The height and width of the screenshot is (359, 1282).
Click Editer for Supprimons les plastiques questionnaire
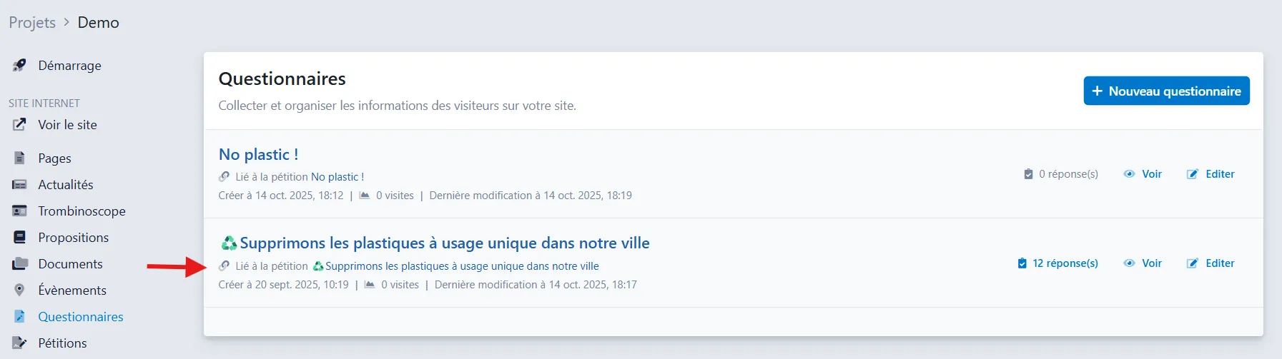coord(1219,263)
